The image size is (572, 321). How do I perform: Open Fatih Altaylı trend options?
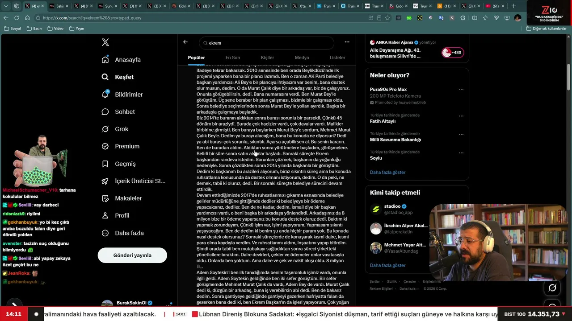click(461, 116)
